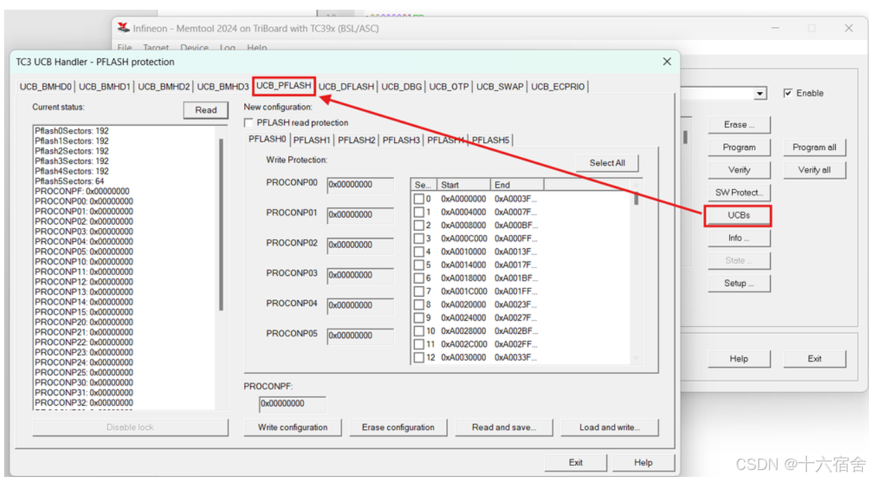Check sector 1 starting at 0xA0004000
This screenshot has width=869, height=479.
point(418,212)
